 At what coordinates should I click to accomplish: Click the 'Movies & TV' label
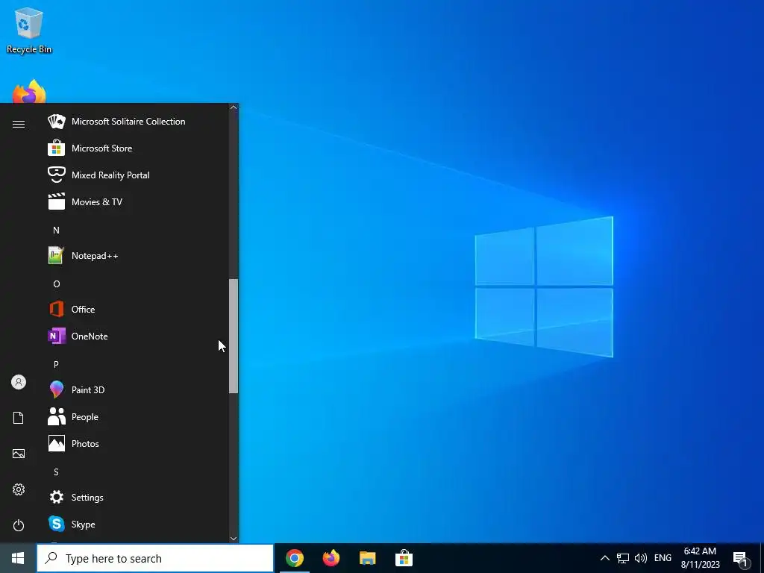pos(97,201)
